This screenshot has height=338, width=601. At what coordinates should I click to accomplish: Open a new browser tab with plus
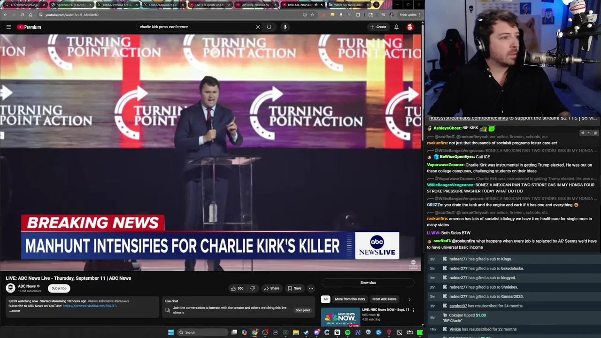click(x=376, y=5)
